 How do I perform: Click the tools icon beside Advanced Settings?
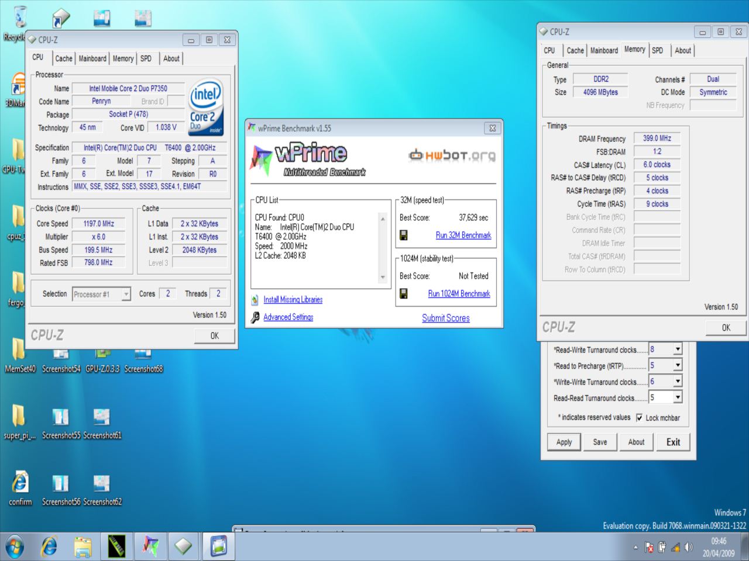255,317
